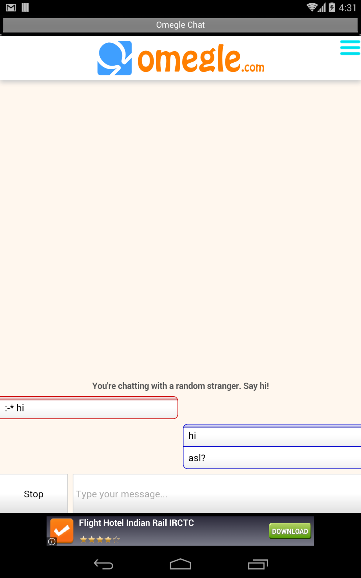Tap the orange omegle.com text
Viewport: 361px width, 578px height.
pos(201,60)
